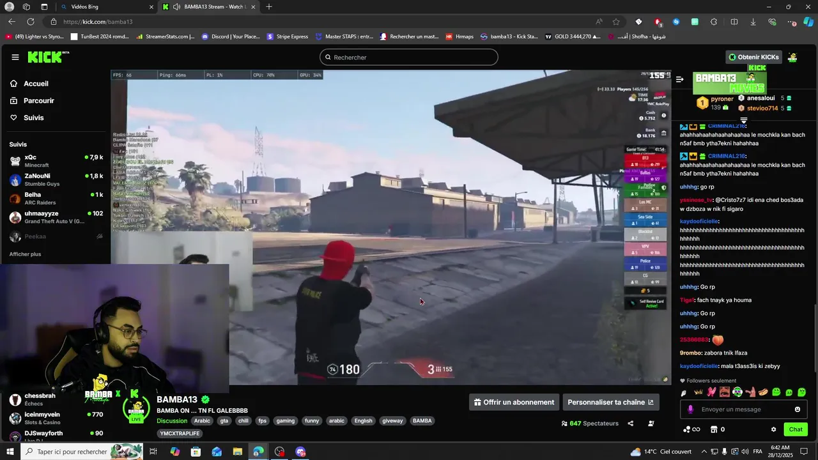The image size is (818, 460).
Task: Click Obtenir KICKs button
Action: (754, 57)
